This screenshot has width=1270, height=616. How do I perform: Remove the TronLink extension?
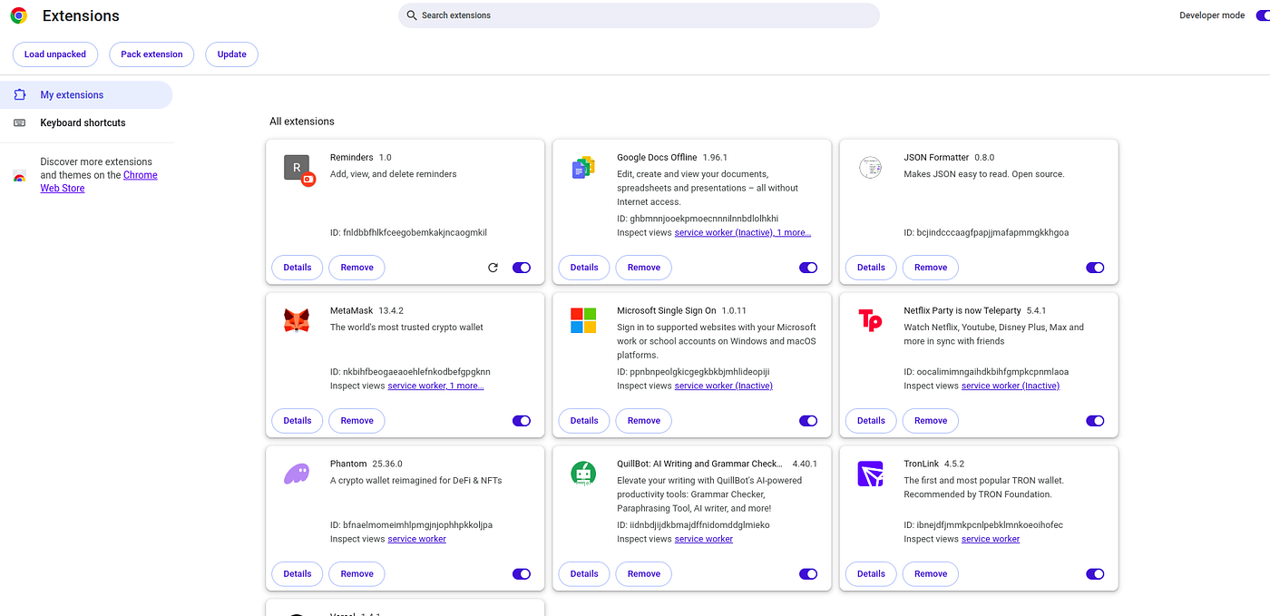coord(930,574)
